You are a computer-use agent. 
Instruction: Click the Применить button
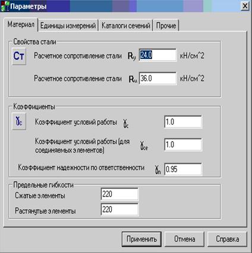[x=141, y=239]
